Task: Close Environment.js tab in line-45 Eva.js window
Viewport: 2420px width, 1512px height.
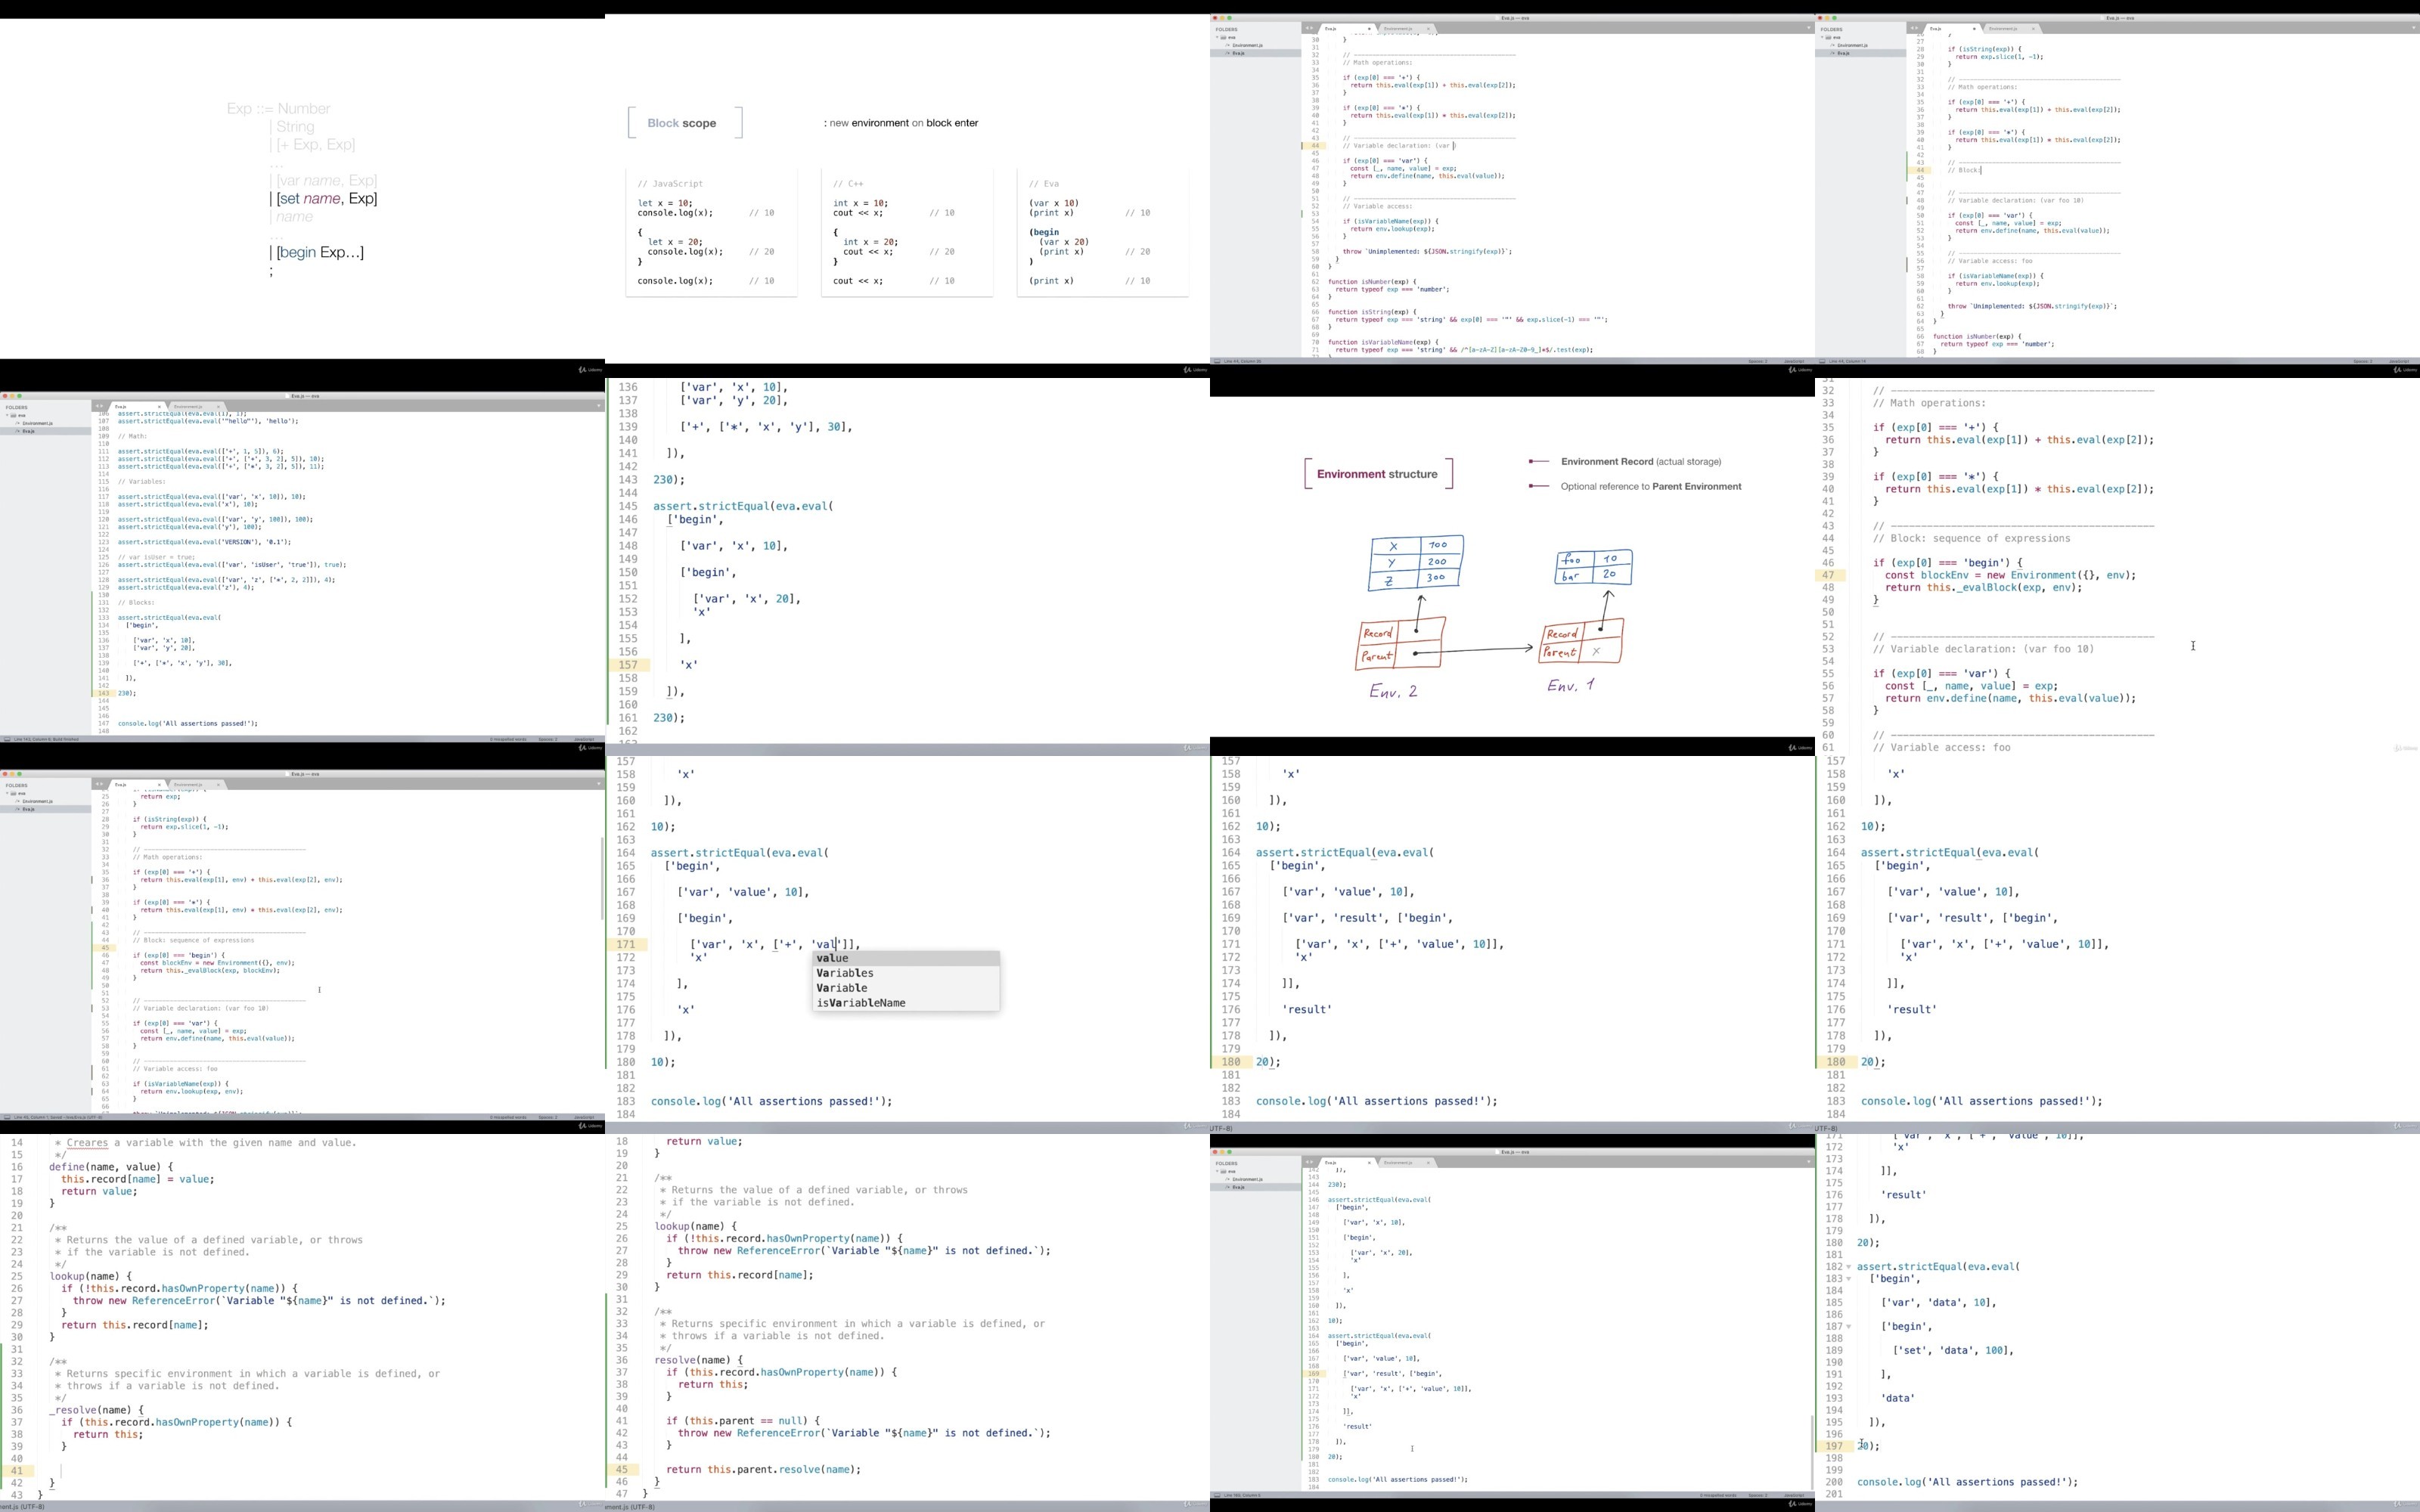Action: pyautogui.click(x=218, y=784)
